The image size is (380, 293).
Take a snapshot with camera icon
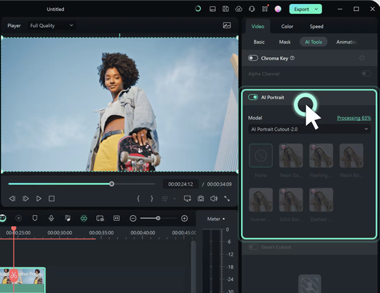tap(201, 199)
